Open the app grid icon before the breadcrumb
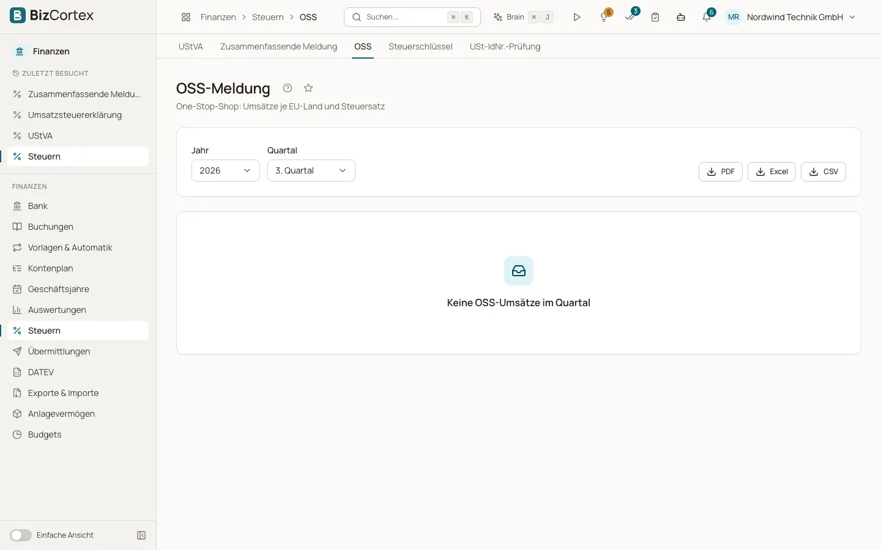Viewport: 881px width, 550px height. [x=186, y=17]
